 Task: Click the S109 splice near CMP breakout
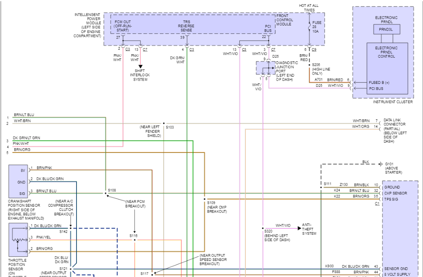(204, 199)
